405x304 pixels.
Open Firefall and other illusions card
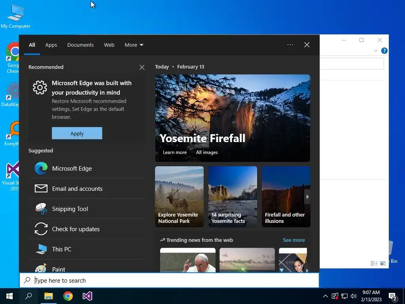(286, 197)
